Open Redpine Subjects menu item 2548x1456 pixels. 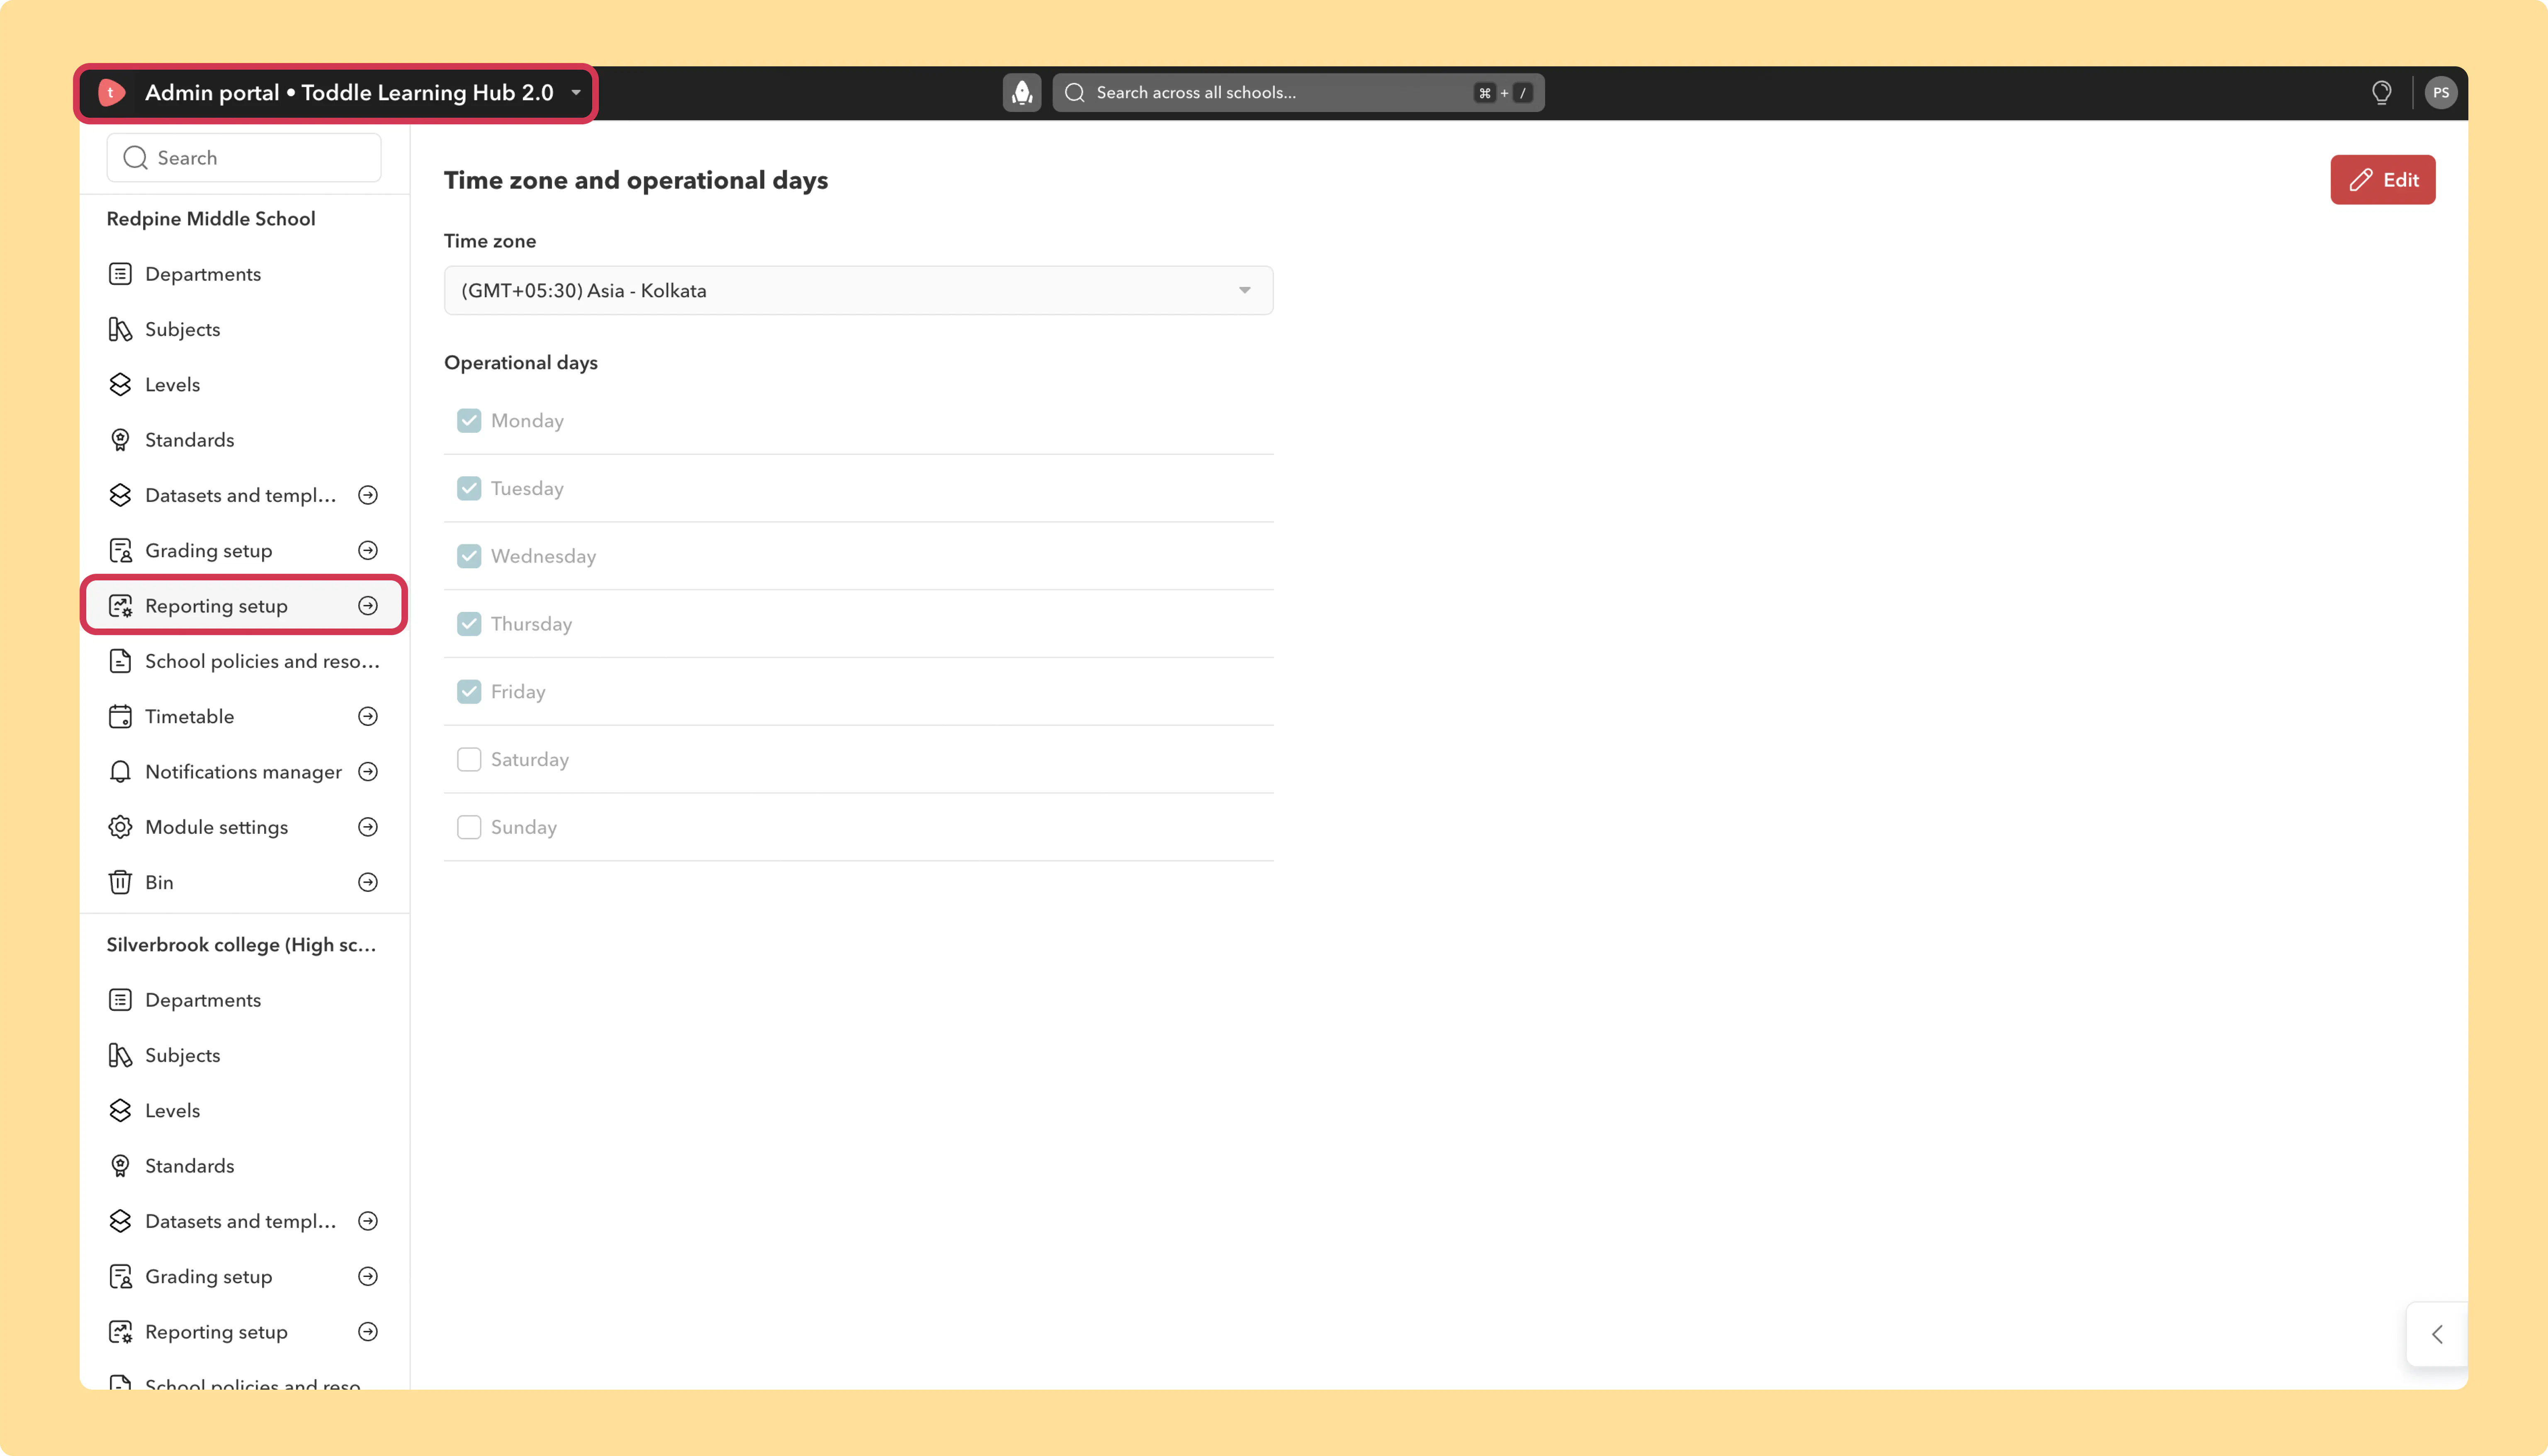[244, 329]
